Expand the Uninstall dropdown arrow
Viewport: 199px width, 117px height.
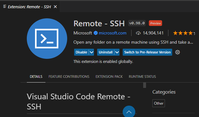click(117, 52)
